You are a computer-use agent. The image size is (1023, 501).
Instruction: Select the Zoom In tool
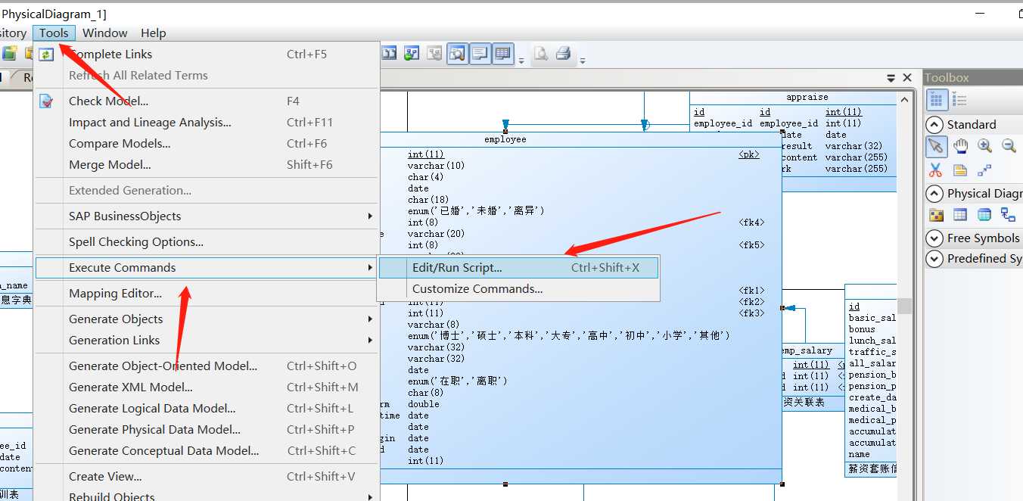pos(984,146)
